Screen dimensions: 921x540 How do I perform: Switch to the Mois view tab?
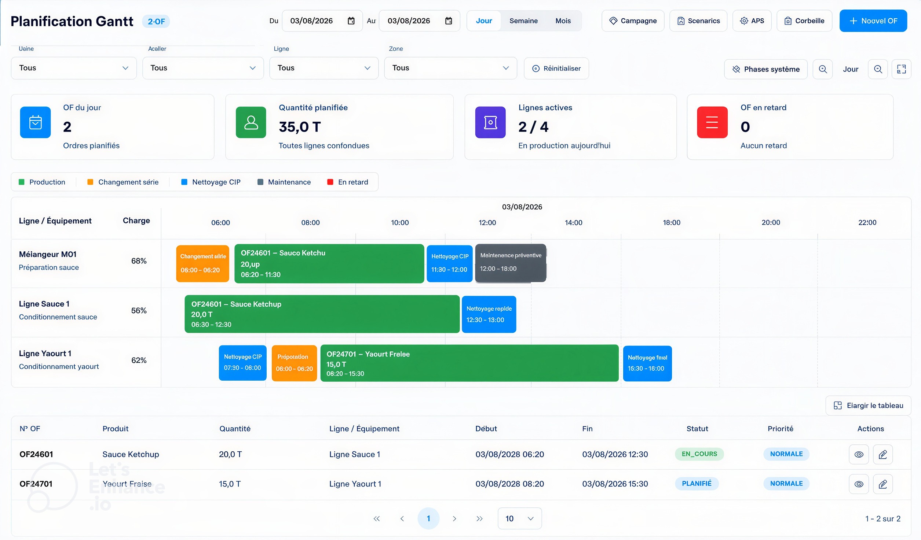[x=563, y=21]
